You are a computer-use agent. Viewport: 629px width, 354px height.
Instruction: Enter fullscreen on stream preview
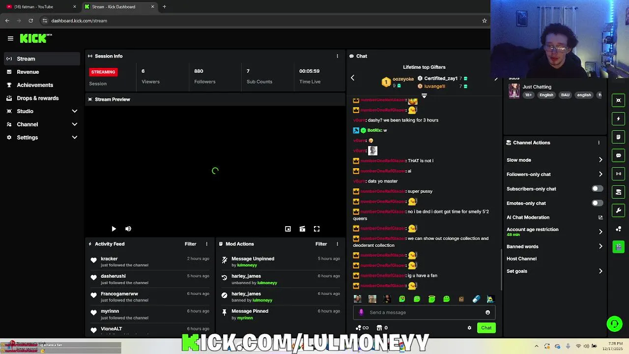(x=317, y=229)
